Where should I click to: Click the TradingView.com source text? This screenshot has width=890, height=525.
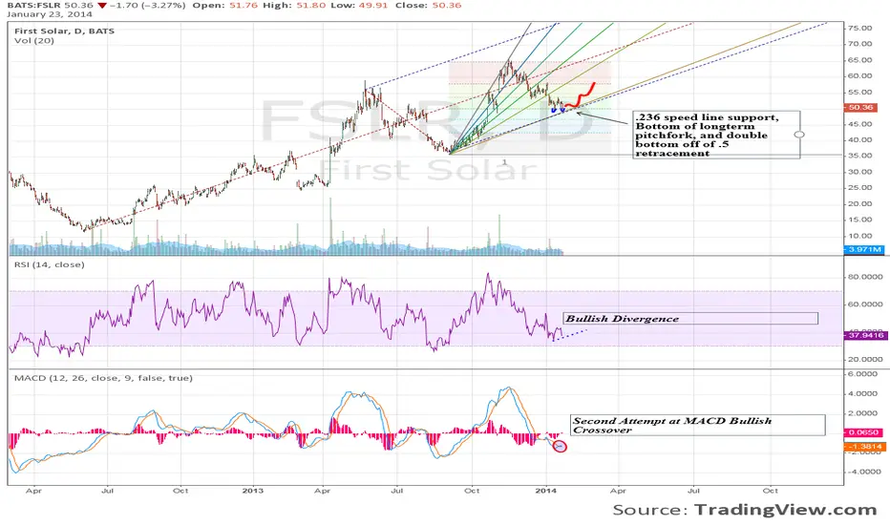[786, 510]
